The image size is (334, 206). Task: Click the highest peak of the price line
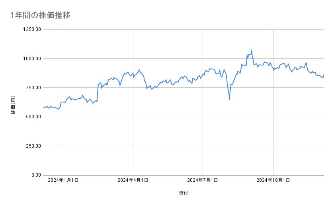click(x=252, y=50)
